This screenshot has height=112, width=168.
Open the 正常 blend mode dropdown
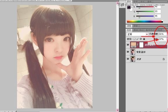[x=137, y=34]
